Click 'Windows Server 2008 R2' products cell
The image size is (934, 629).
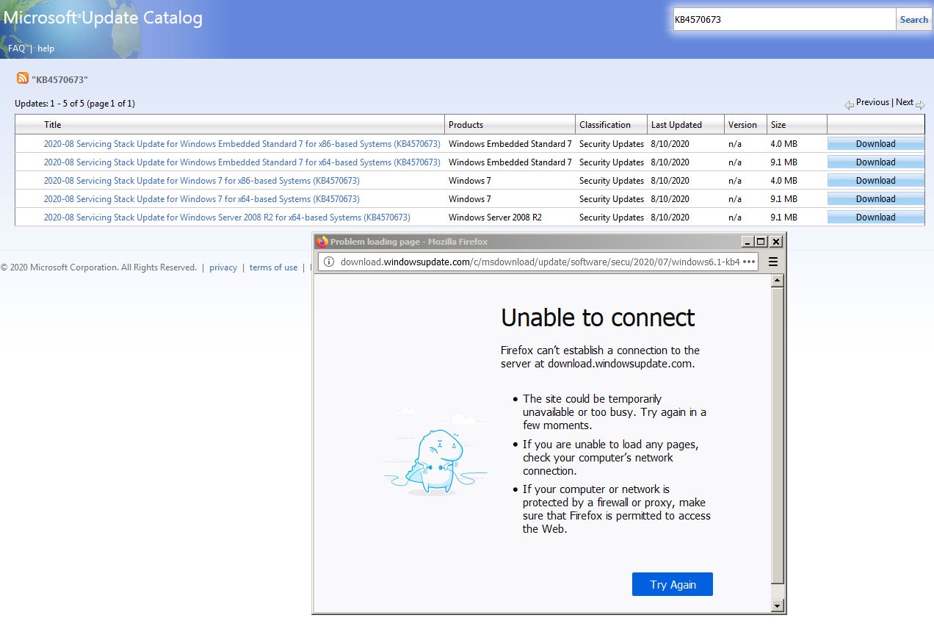point(495,218)
